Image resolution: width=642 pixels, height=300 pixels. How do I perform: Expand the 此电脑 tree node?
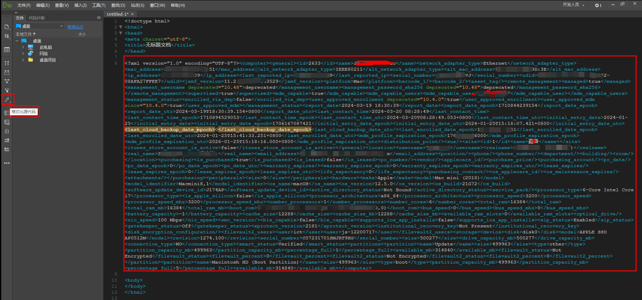coord(23,47)
